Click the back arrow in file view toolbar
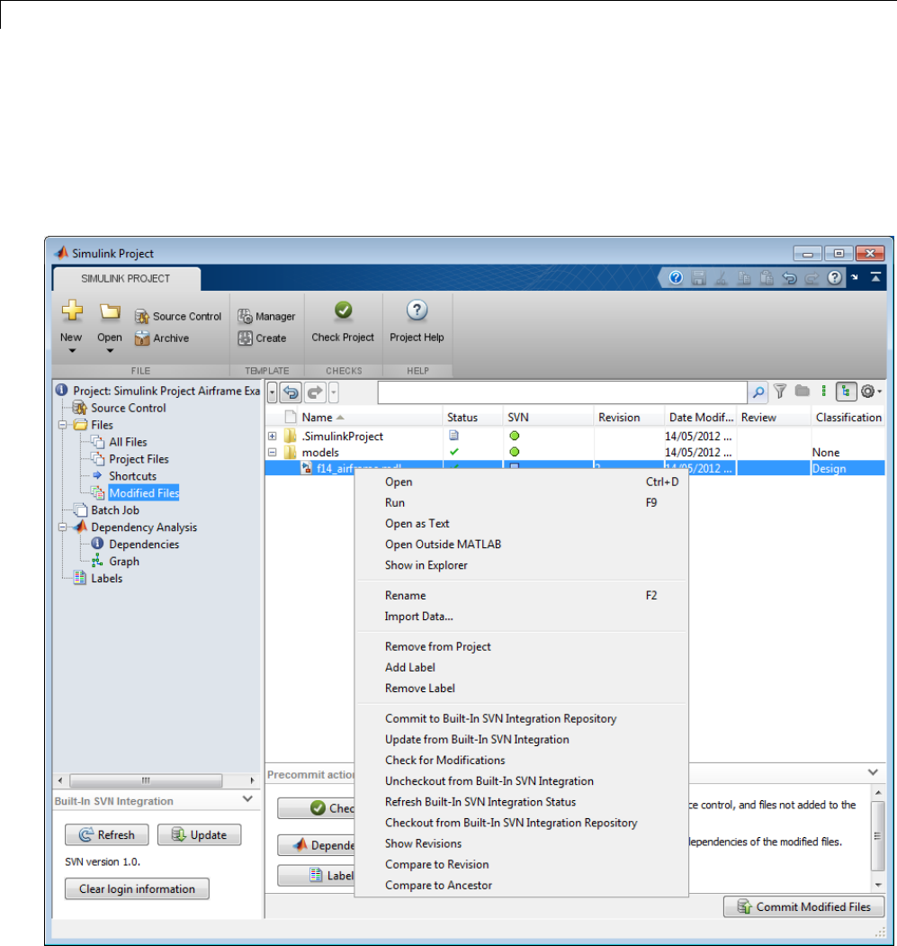This screenshot has width=897, height=946. pos(291,392)
